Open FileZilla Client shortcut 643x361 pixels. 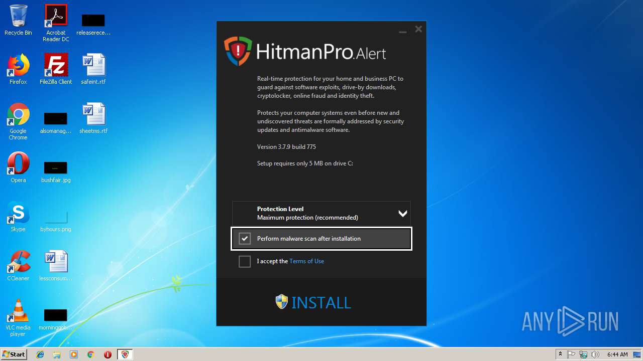click(x=56, y=69)
